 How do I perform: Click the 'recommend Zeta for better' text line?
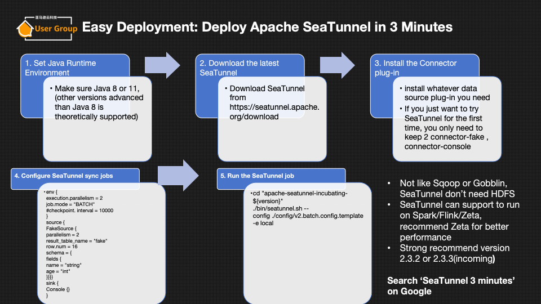(454, 227)
